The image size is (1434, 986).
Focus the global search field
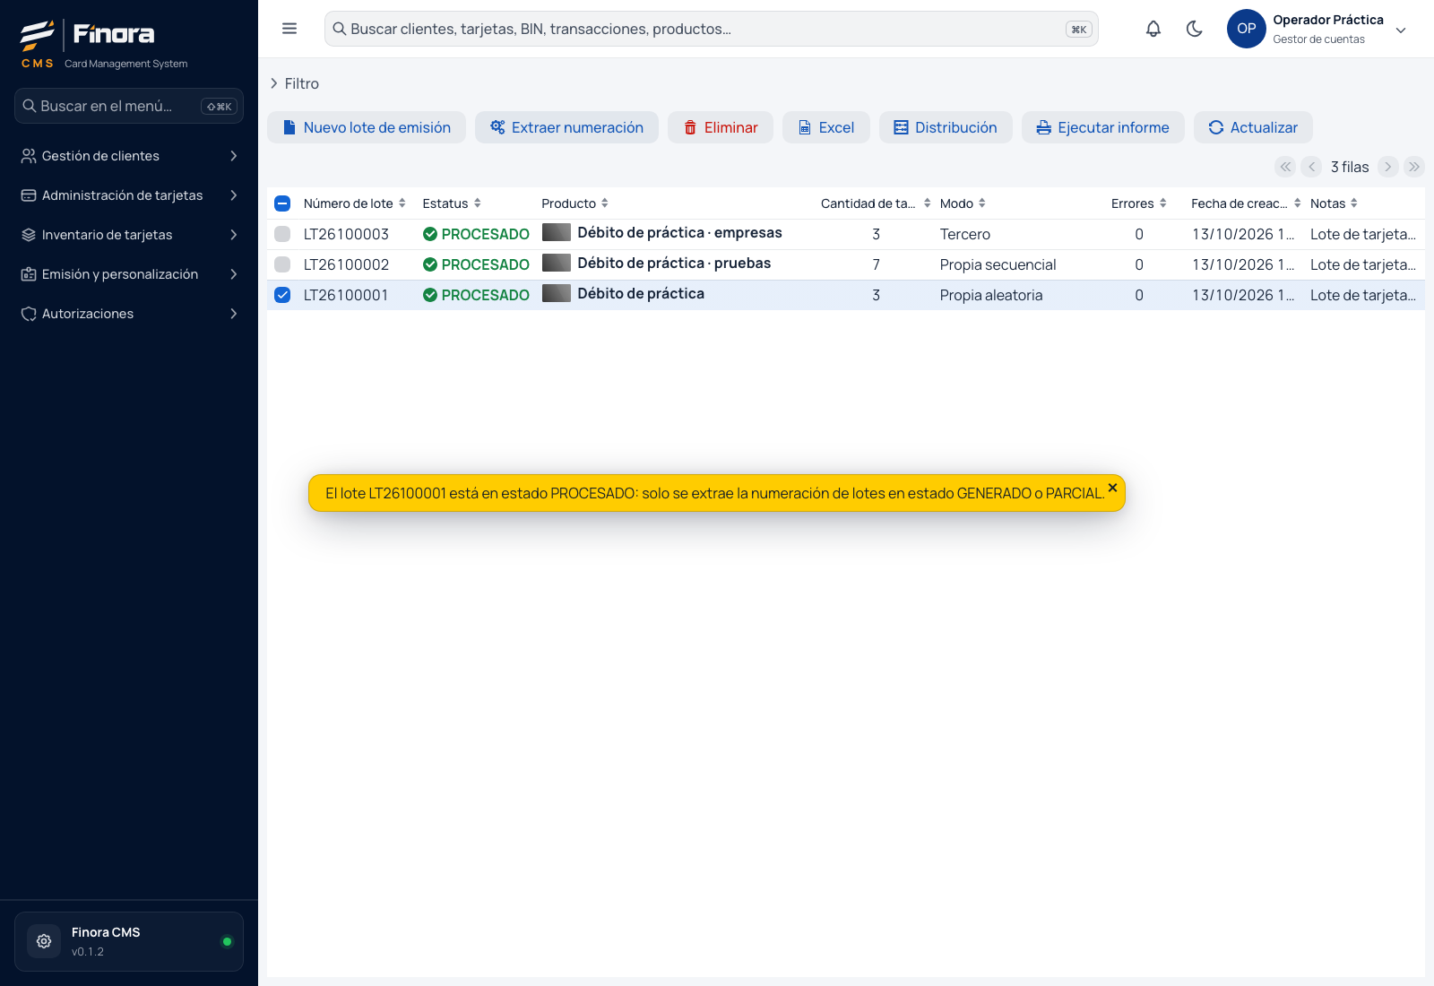(712, 29)
